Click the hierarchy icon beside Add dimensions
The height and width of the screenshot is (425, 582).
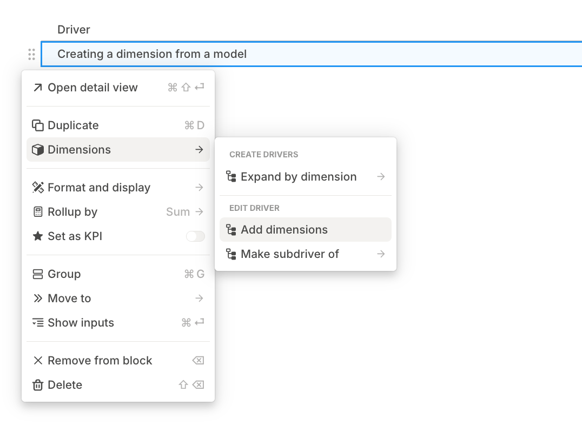pyautogui.click(x=233, y=229)
